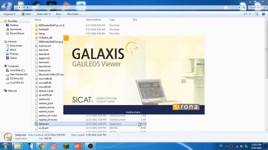Viewport: 268px width, 150px height.
Task: Click the Open toolbar button
Action: click(x=26, y=14)
